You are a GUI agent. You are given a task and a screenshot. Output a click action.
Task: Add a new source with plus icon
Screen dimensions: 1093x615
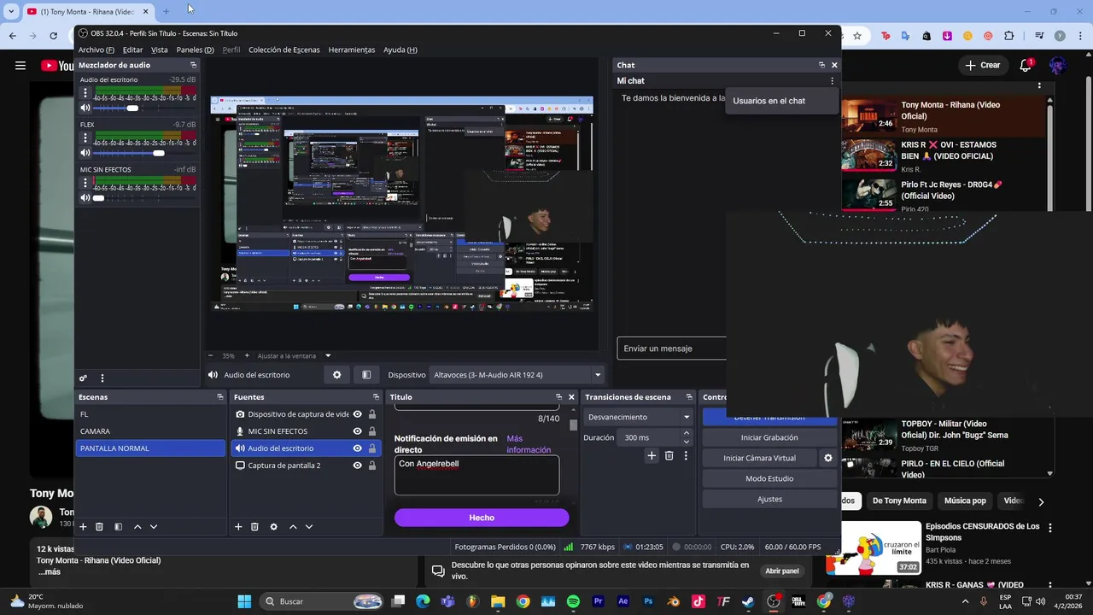[238, 527]
